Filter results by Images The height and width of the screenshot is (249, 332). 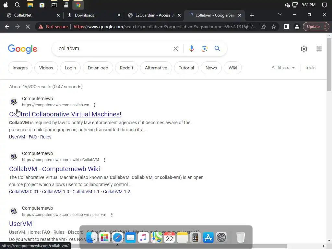(20, 68)
